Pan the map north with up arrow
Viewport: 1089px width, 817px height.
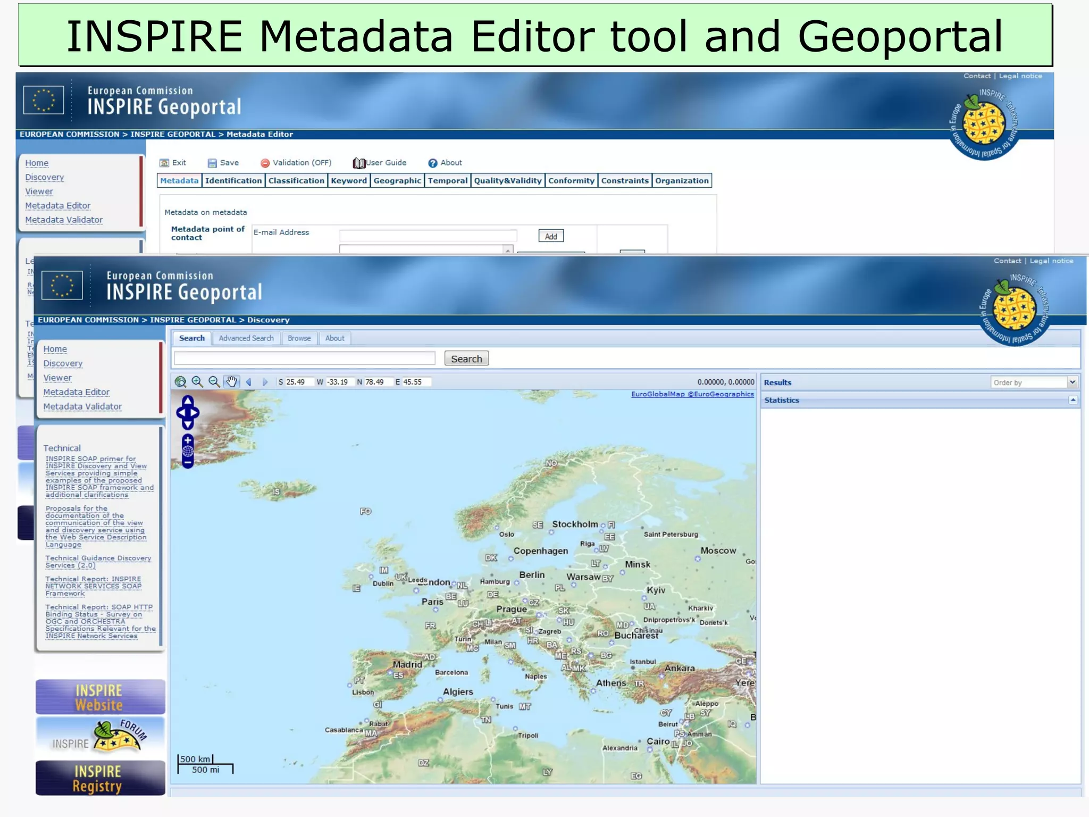point(188,401)
